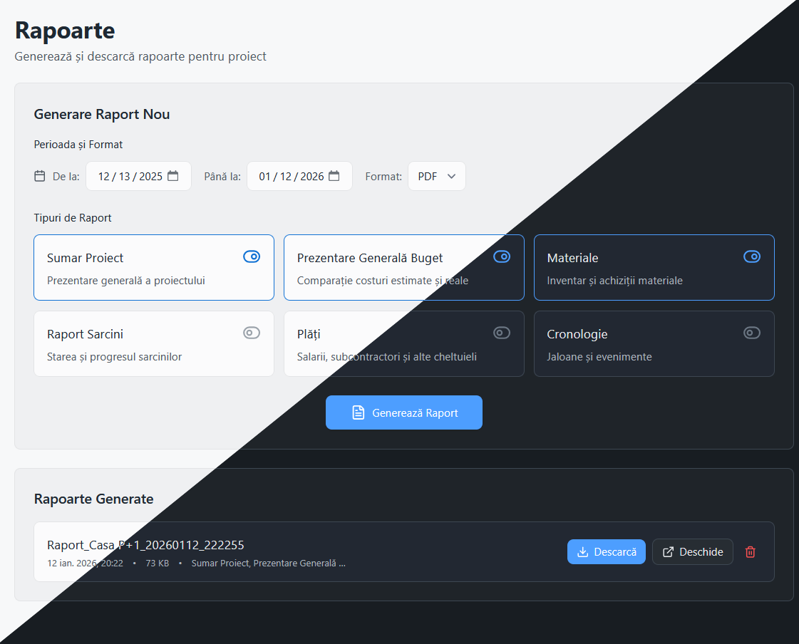This screenshot has width=799, height=644.
Task: Click the calendar icon before the De la label
Action: coord(40,175)
